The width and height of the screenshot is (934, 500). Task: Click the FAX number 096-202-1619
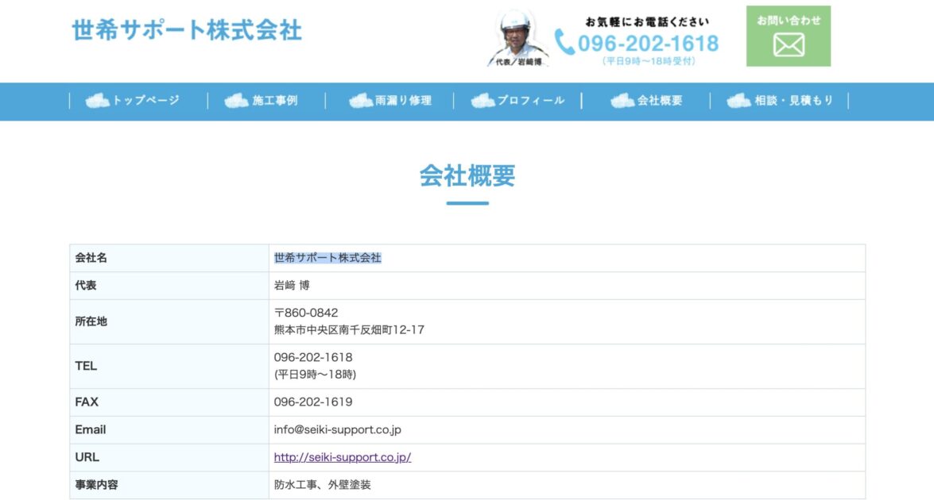[312, 402]
